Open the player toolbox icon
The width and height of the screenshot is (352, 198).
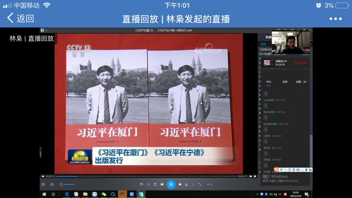tap(43, 184)
